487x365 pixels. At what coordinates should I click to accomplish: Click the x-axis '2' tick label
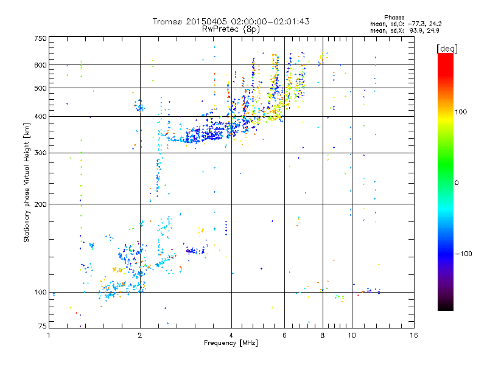(x=140, y=335)
